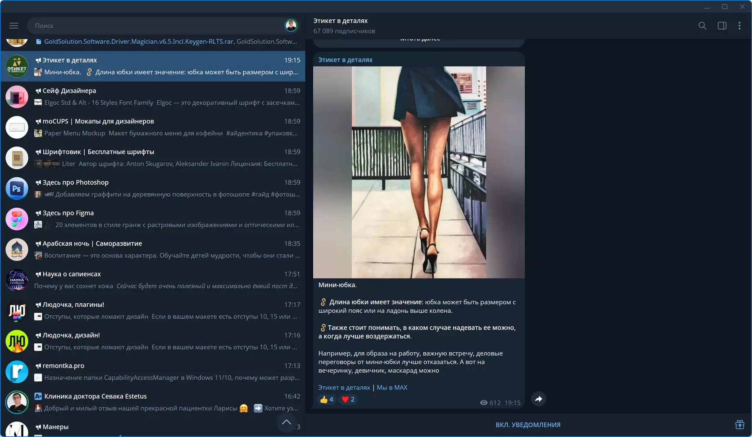The height and width of the screenshot is (437, 752).
Task: Select the Шрифтовик | Бесплатные шрифты chat
Action: [x=153, y=158]
